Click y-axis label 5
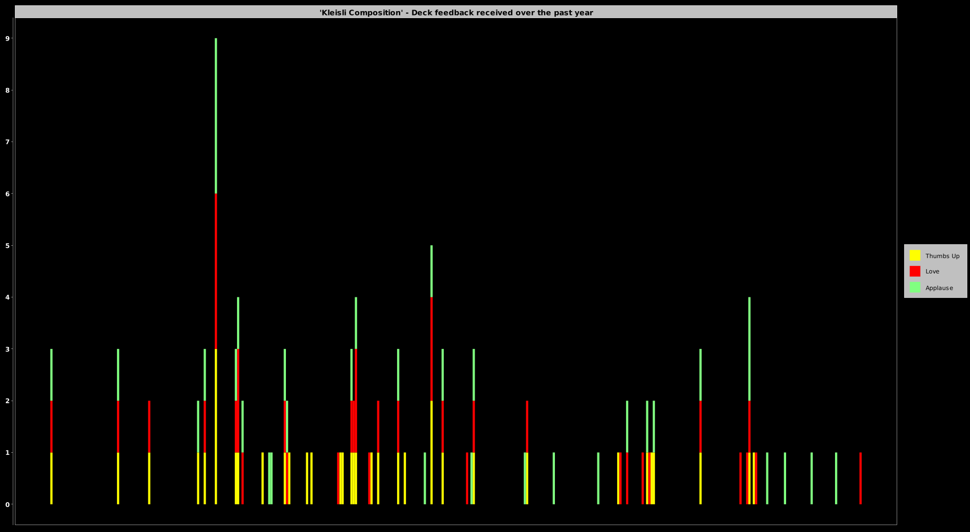Image resolution: width=970 pixels, height=532 pixels. tap(7, 245)
